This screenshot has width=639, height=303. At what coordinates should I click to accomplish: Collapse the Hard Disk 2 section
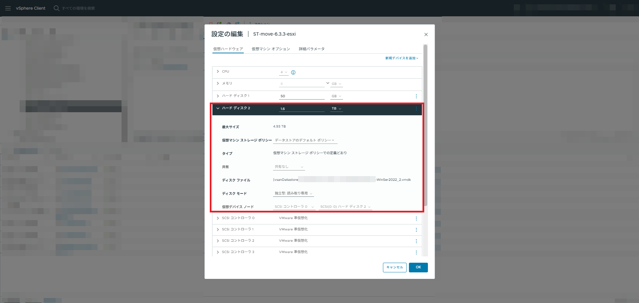point(218,108)
